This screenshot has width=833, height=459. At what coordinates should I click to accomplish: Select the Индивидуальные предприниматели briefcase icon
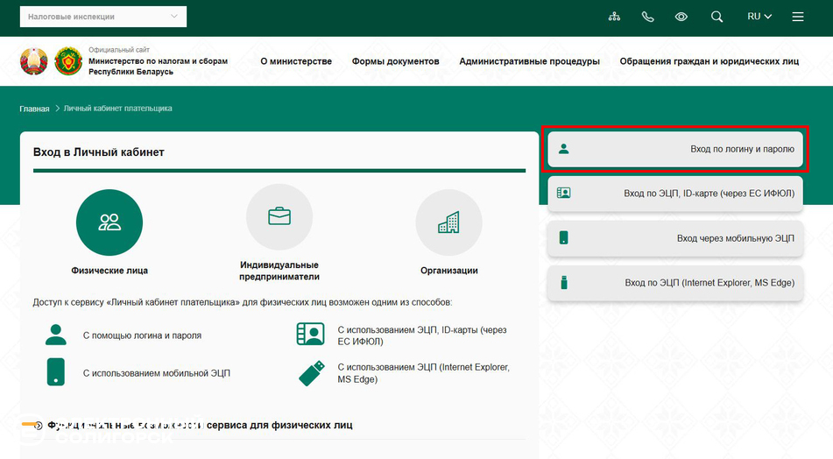[279, 216]
